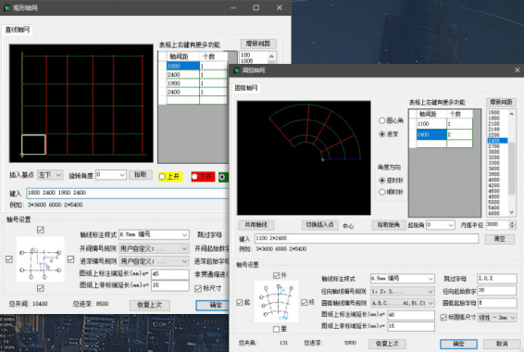The image size is (524, 352).
Task: Click the down arrow of the arc spacing list
Action: pyautogui.click(x=512, y=213)
